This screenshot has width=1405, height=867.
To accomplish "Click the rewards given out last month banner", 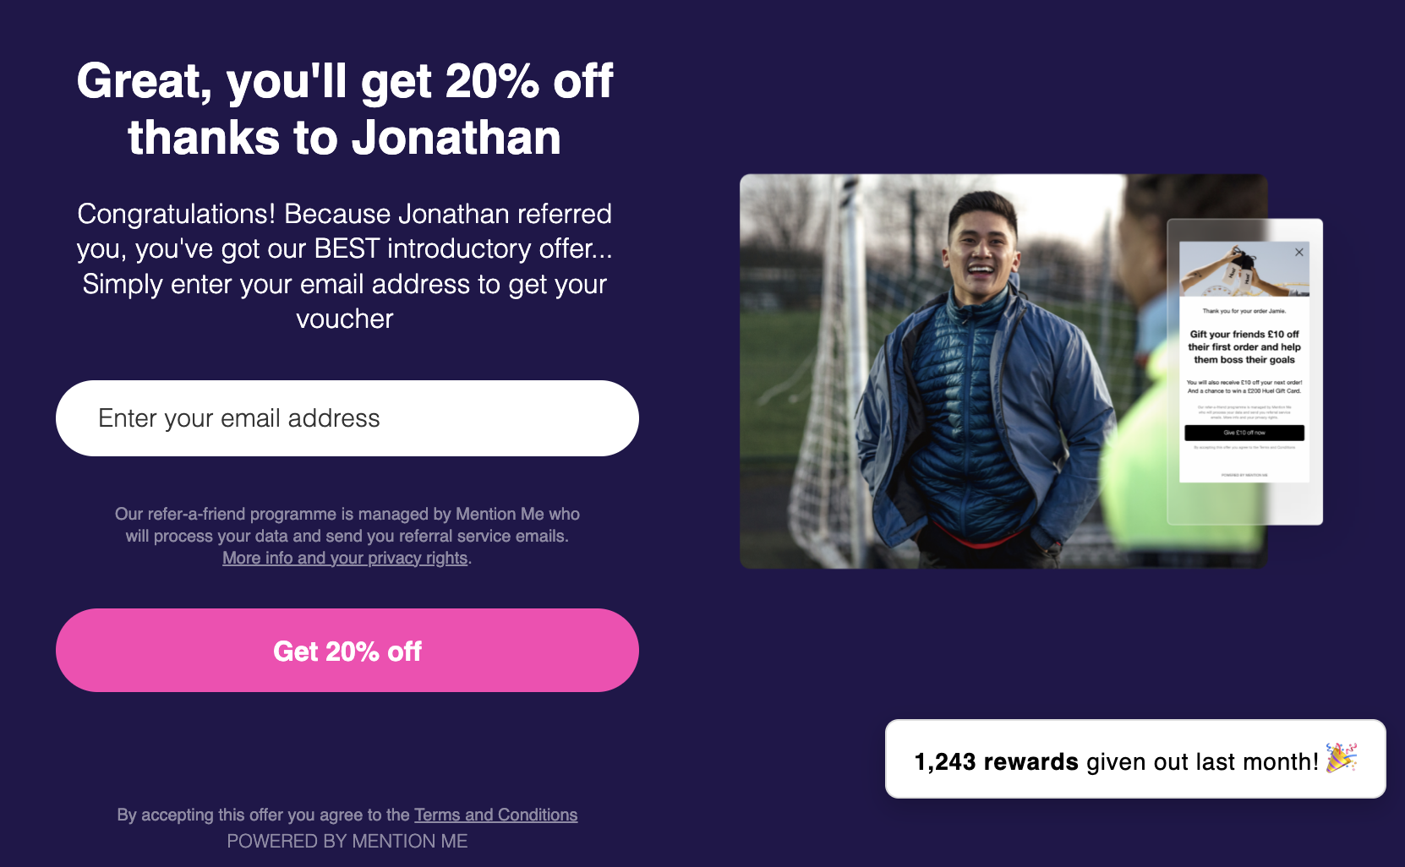I will tap(1135, 759).
